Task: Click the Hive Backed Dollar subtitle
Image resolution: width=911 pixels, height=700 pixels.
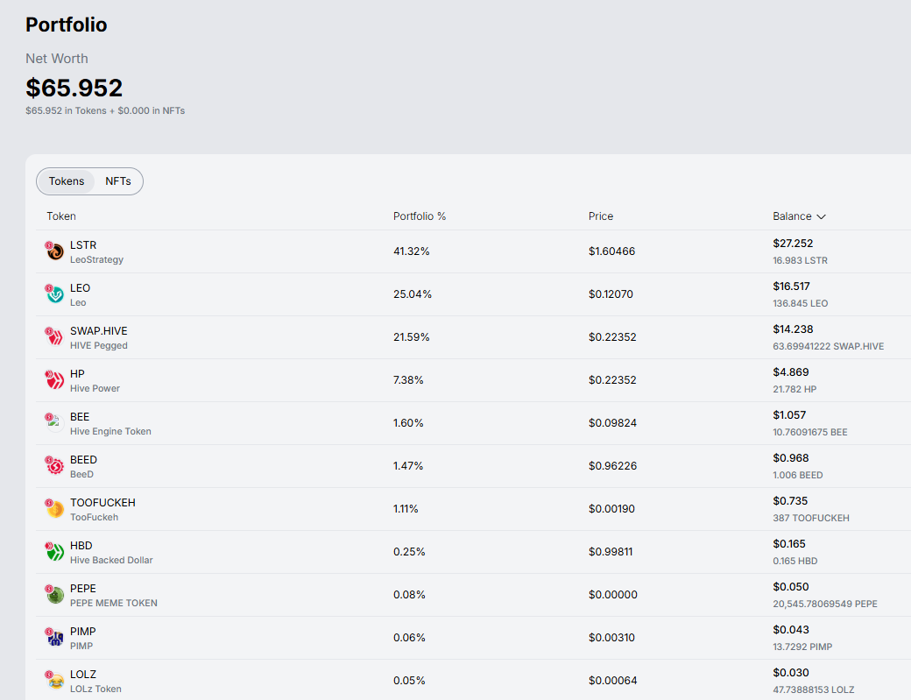Action: (x=111, y=561)
